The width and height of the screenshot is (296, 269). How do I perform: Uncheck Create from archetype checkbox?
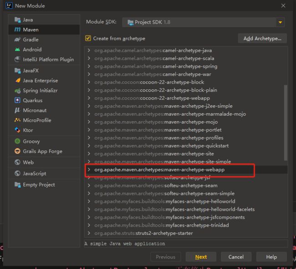(x=88, y=38)
